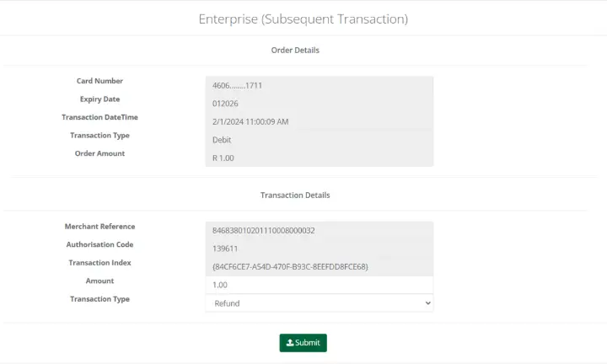
Task: Click the Authorisation Code field 139611
Action: pos(319,249)
